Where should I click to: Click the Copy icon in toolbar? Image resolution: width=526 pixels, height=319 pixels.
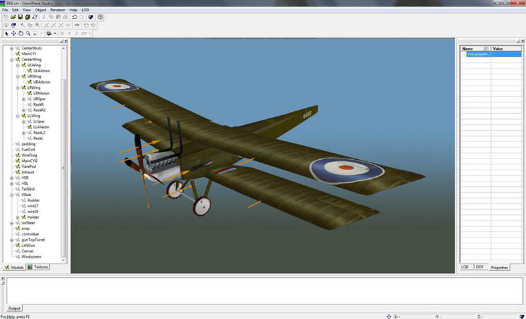(x=51, y=17)
